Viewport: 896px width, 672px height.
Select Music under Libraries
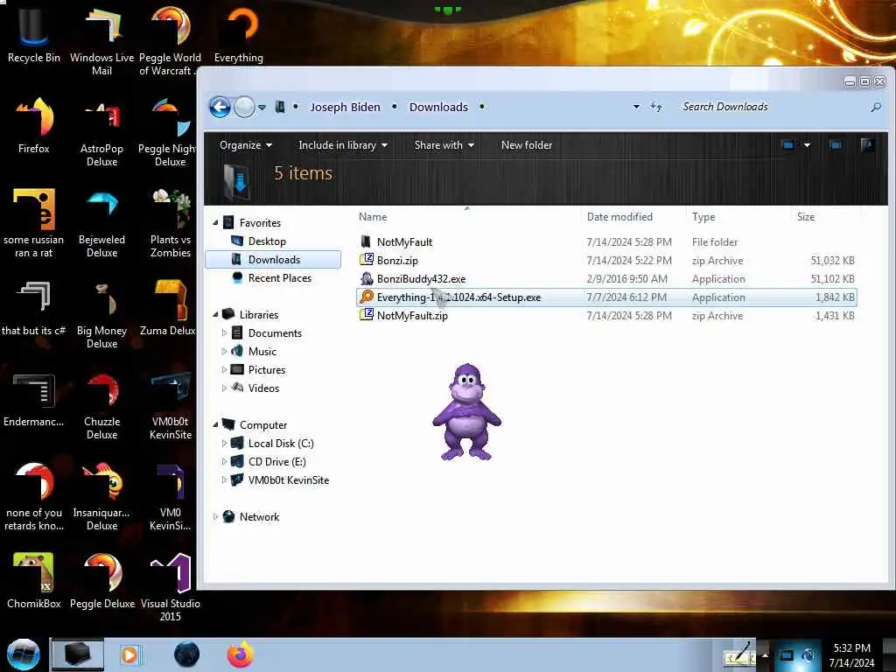click(x=254, y=352)
